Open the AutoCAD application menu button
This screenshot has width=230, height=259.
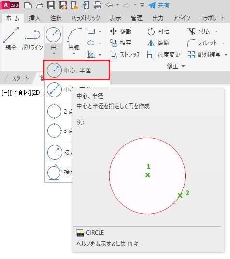coord(10,5)
